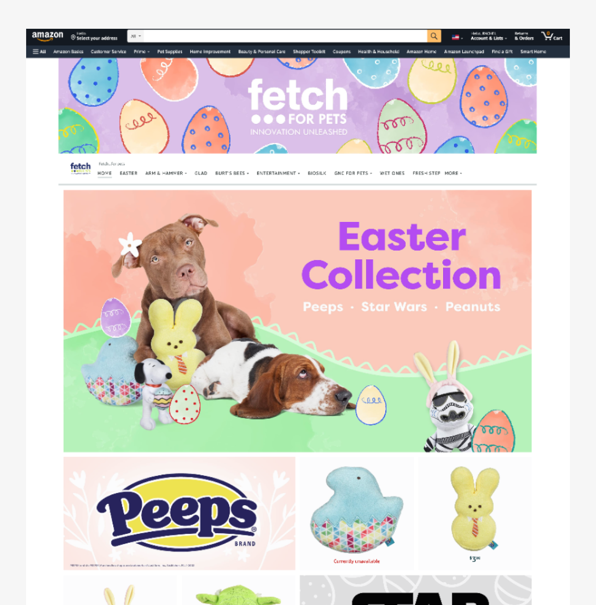Expand the Arm & Hammer store menu
Screen dimensions: 596x605
click(166, 173)
